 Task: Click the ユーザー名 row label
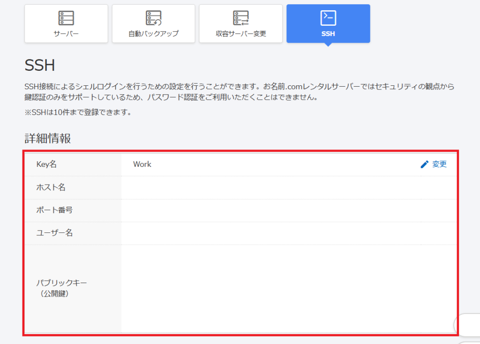point(54,233)
